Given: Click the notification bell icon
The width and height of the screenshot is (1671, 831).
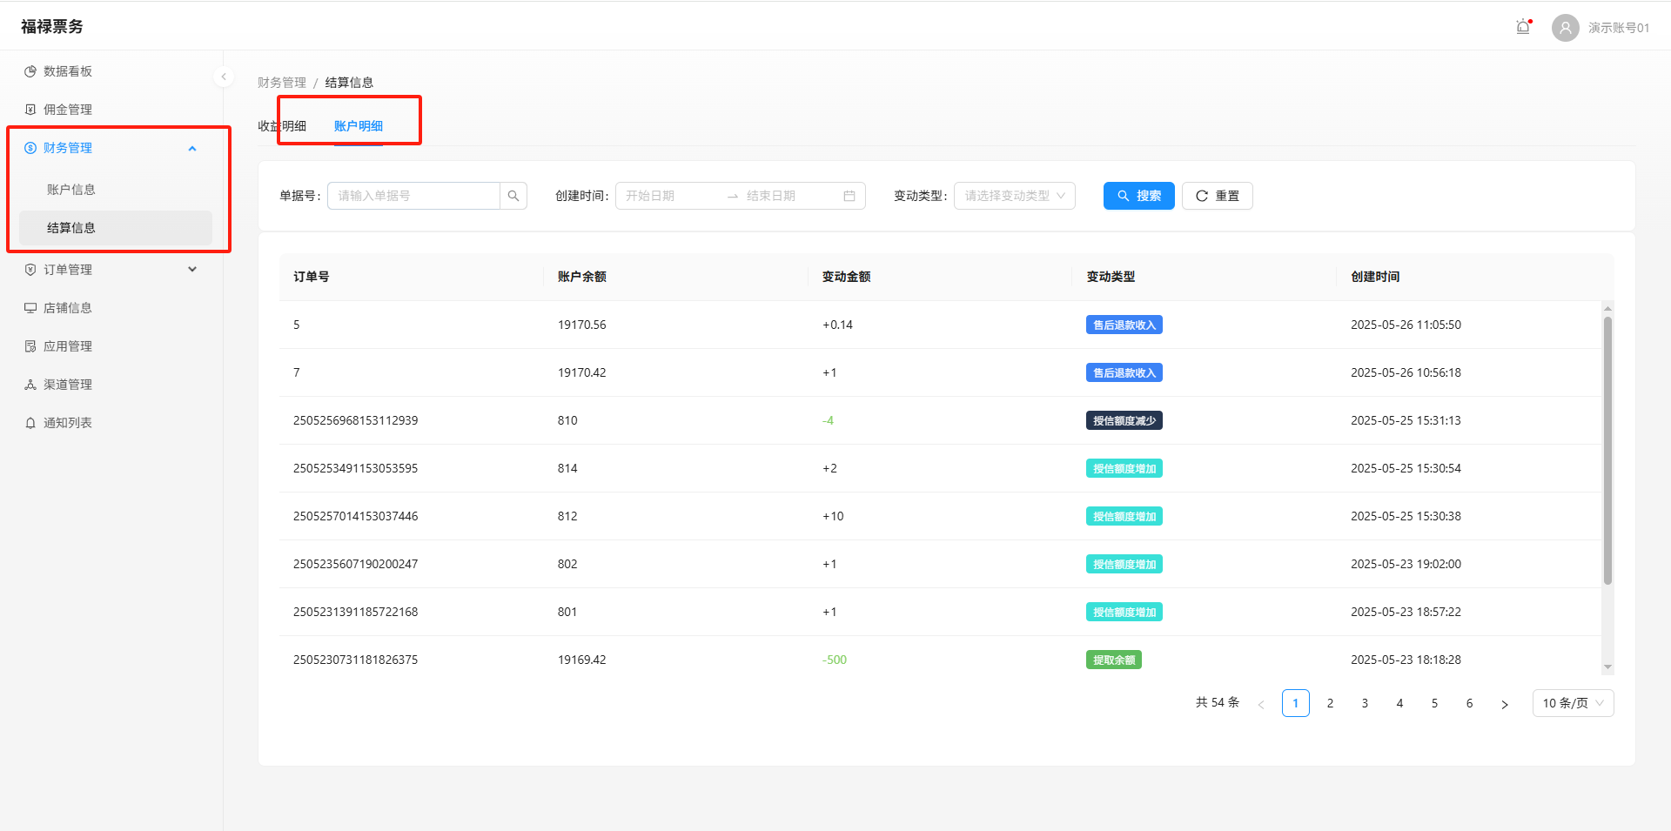Looking at the screenshot, I should pyautogui.click(x=1523, y=27).
